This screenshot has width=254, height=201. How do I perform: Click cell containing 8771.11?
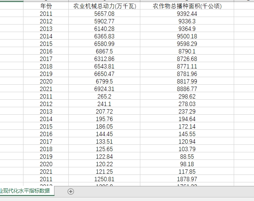tap(187, 66)
